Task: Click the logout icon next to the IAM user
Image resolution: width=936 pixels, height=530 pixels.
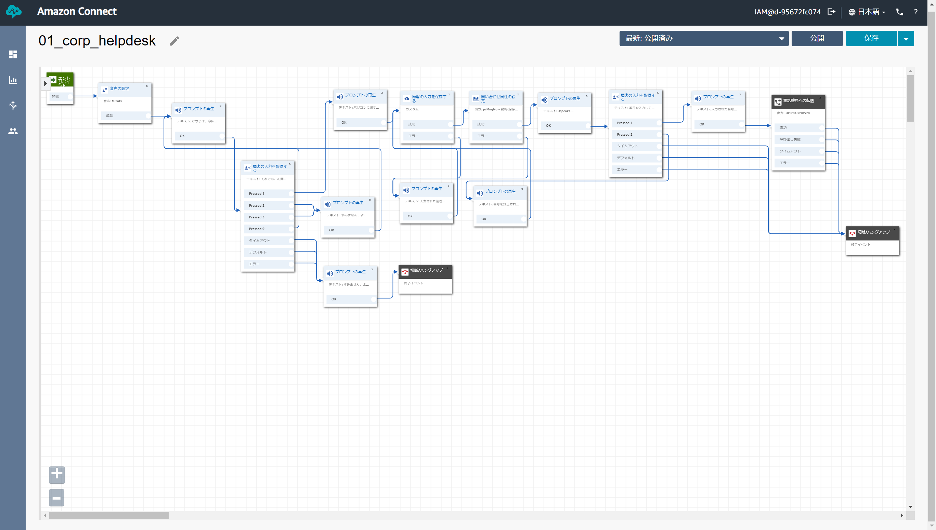Action: click(x=831, y=12)
